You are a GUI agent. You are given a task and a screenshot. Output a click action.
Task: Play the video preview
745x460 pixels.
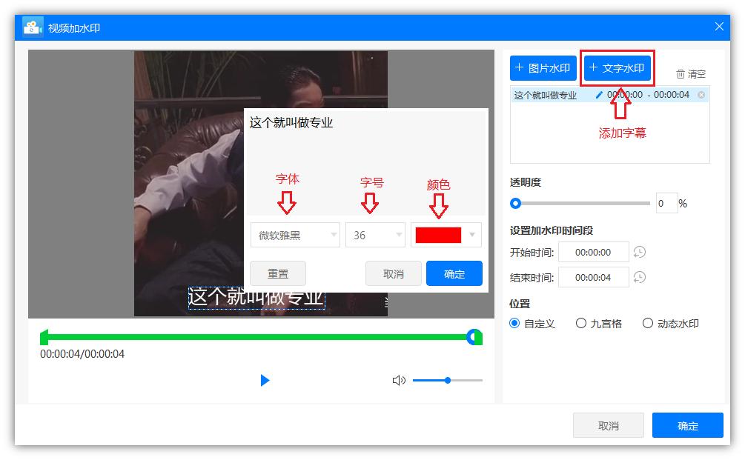(265, 380)
